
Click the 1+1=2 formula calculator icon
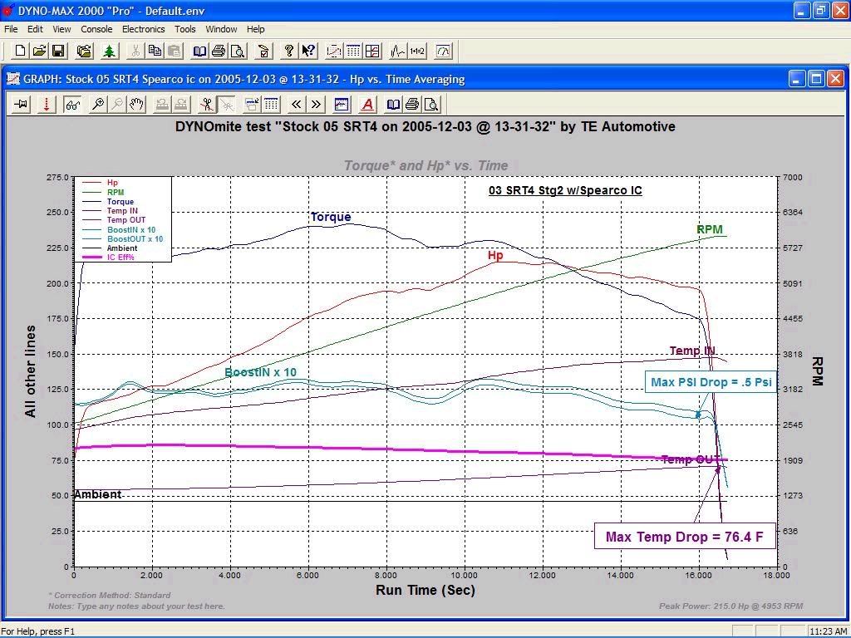point(417,52)
